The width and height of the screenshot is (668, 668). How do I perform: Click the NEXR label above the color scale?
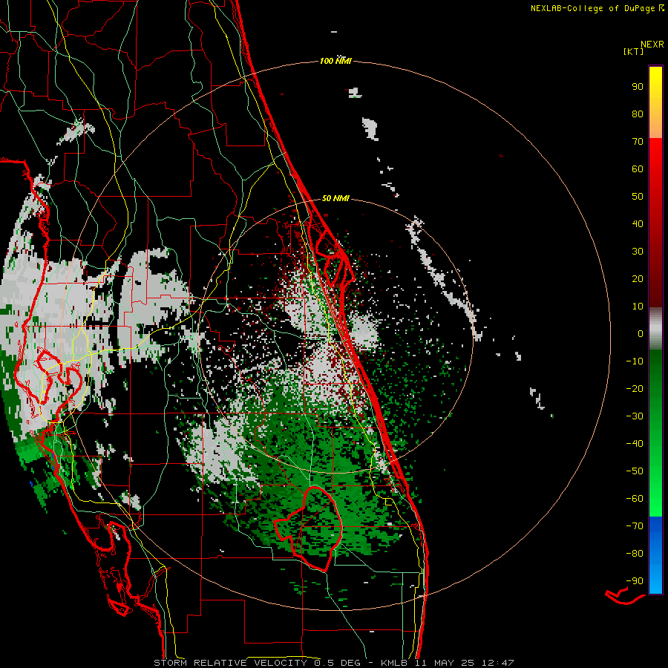(x=652, y=45)
